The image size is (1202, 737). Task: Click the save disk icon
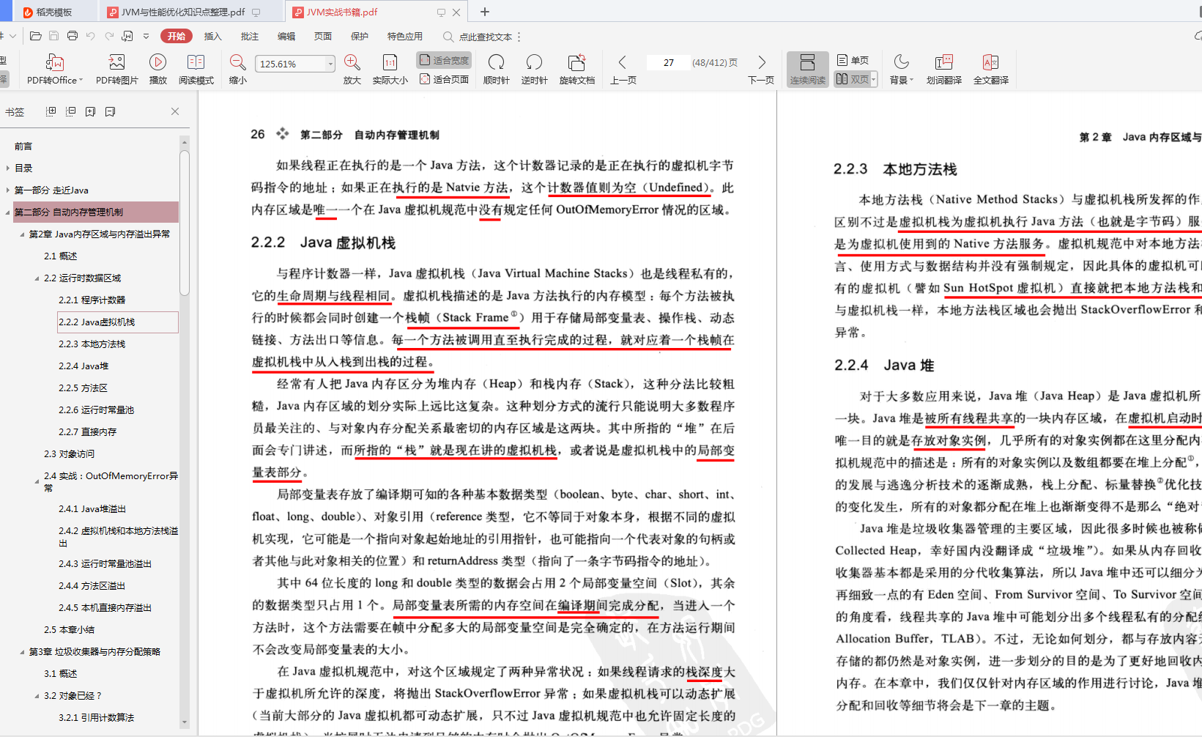pyautogui.click(x=53, y=36)
